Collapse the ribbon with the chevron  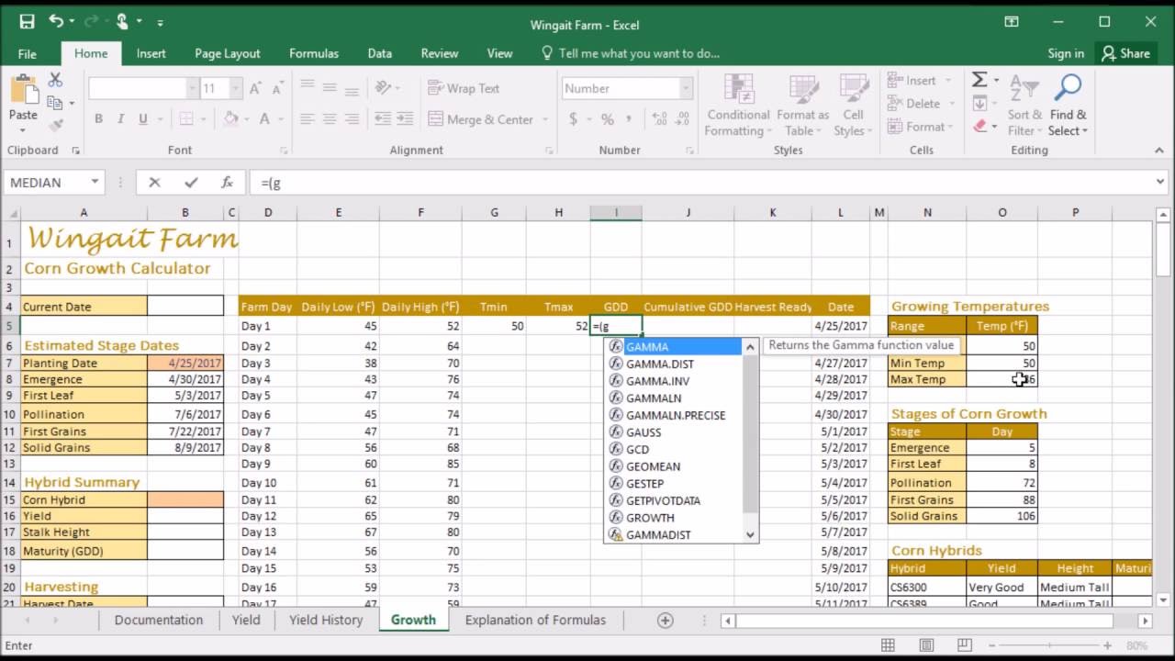click(1161, 150)
